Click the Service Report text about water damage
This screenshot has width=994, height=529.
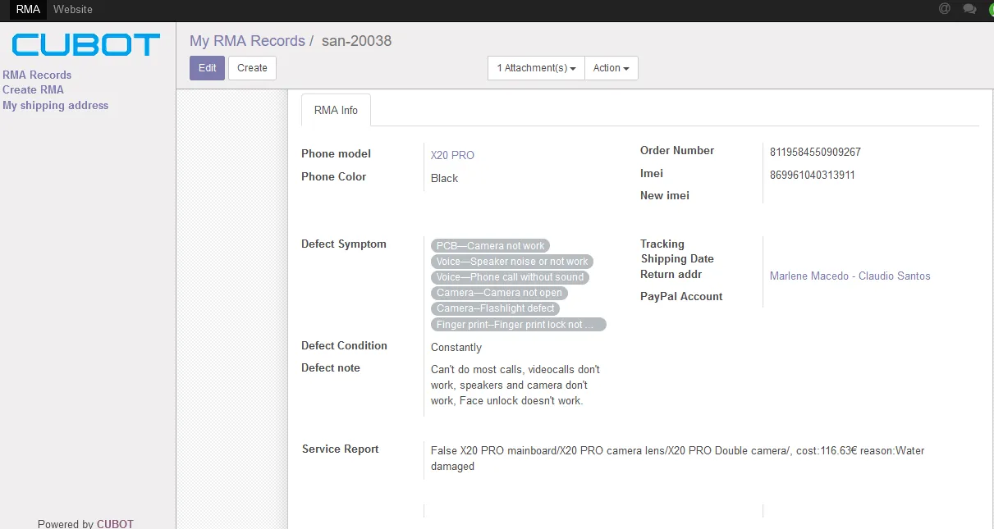(678, 458)
